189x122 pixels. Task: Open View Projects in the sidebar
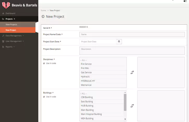click(x=11, y=24)
